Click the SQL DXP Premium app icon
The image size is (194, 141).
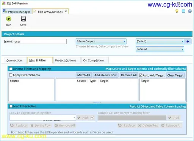point(4,3)
